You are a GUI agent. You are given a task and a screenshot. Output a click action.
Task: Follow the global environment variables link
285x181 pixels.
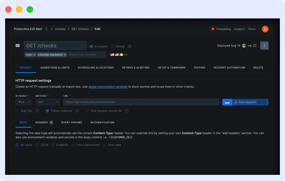[108, 87]
